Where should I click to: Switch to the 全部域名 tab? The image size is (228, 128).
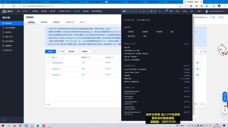click(x=31, y=22)
